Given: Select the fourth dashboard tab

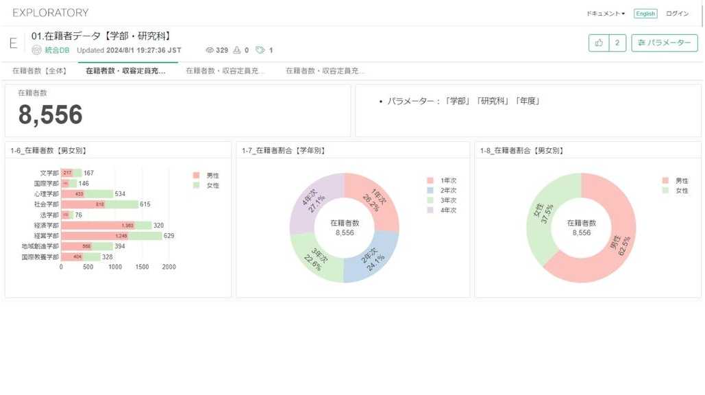Looking at the screenshot, I should tap(325, 71).
